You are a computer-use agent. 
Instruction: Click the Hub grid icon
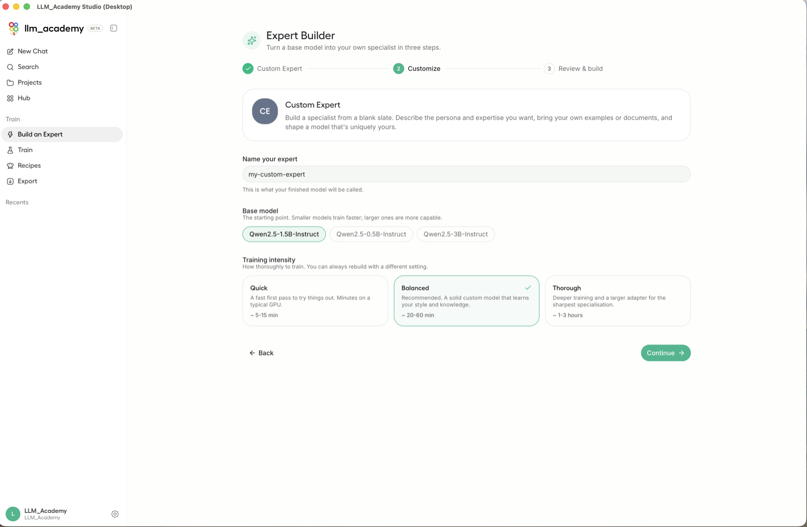point(10,98)
